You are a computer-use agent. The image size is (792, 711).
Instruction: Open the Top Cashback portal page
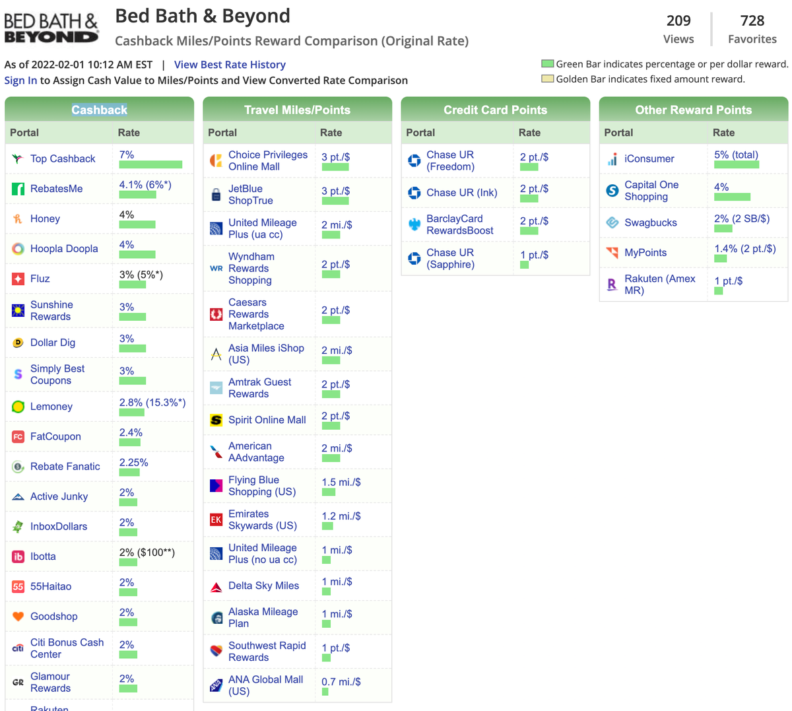pyautogui.click(x=63, y=158)
